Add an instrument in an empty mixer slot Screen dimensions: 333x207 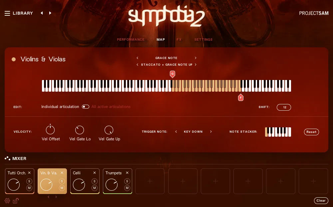pyautogui.click(x=150, y=181)
